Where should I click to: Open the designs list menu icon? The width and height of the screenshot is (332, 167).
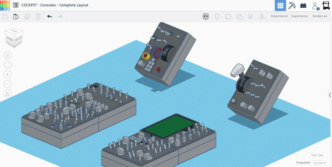[x=16, y=5]
